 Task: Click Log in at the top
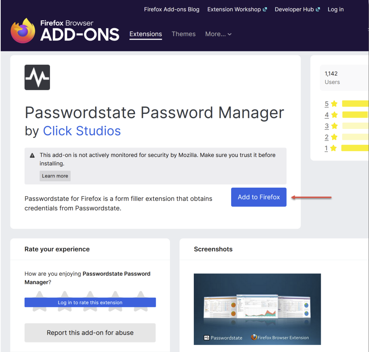tap(336, 9)
